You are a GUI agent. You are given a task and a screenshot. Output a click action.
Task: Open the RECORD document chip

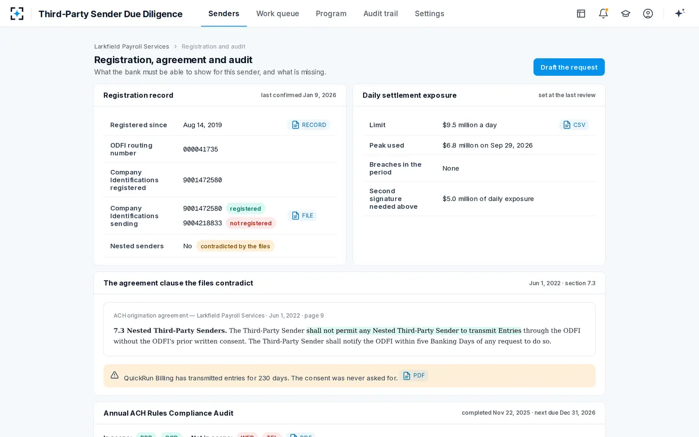click(309, 125)
